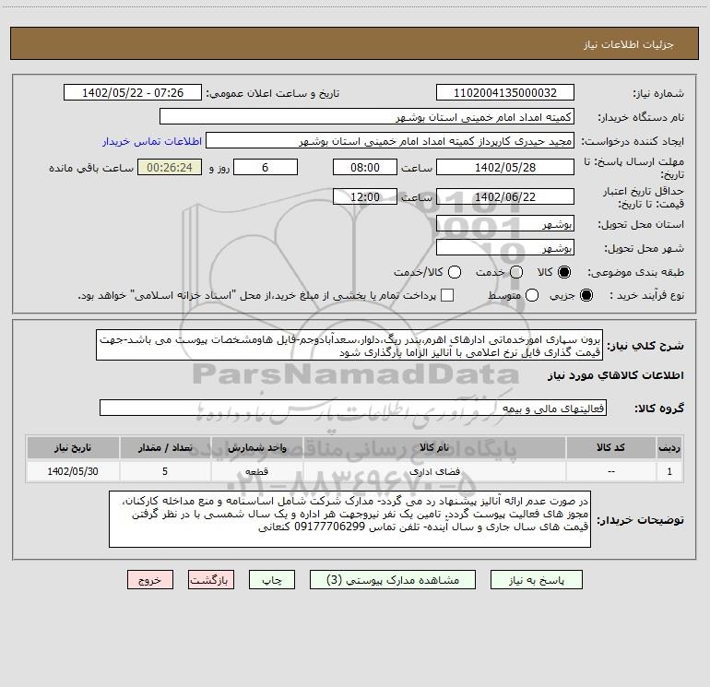Select the خدمت radio button
Screen dimensions: 710x687
(x=516, y=272)
